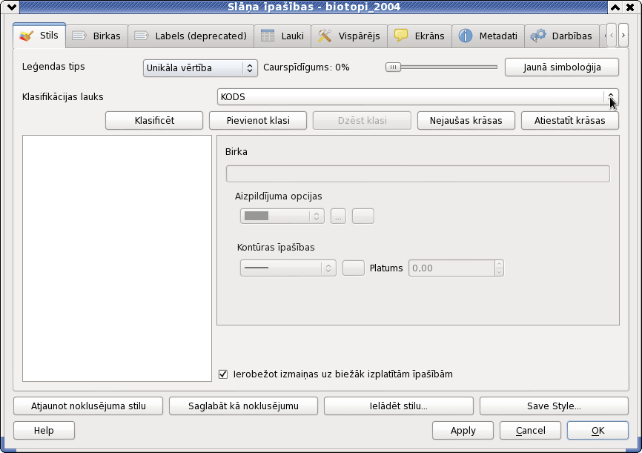
Task: Click the Birka text field
Action: (x=417, y=174)
